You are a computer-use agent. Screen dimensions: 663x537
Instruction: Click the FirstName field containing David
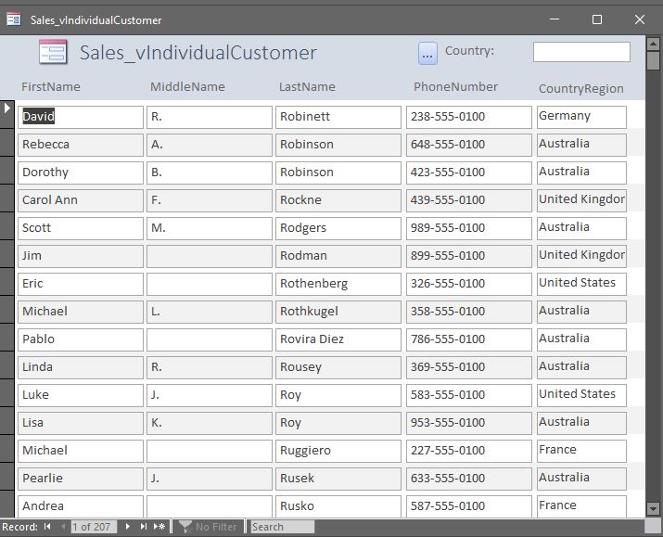pos(81,117)
